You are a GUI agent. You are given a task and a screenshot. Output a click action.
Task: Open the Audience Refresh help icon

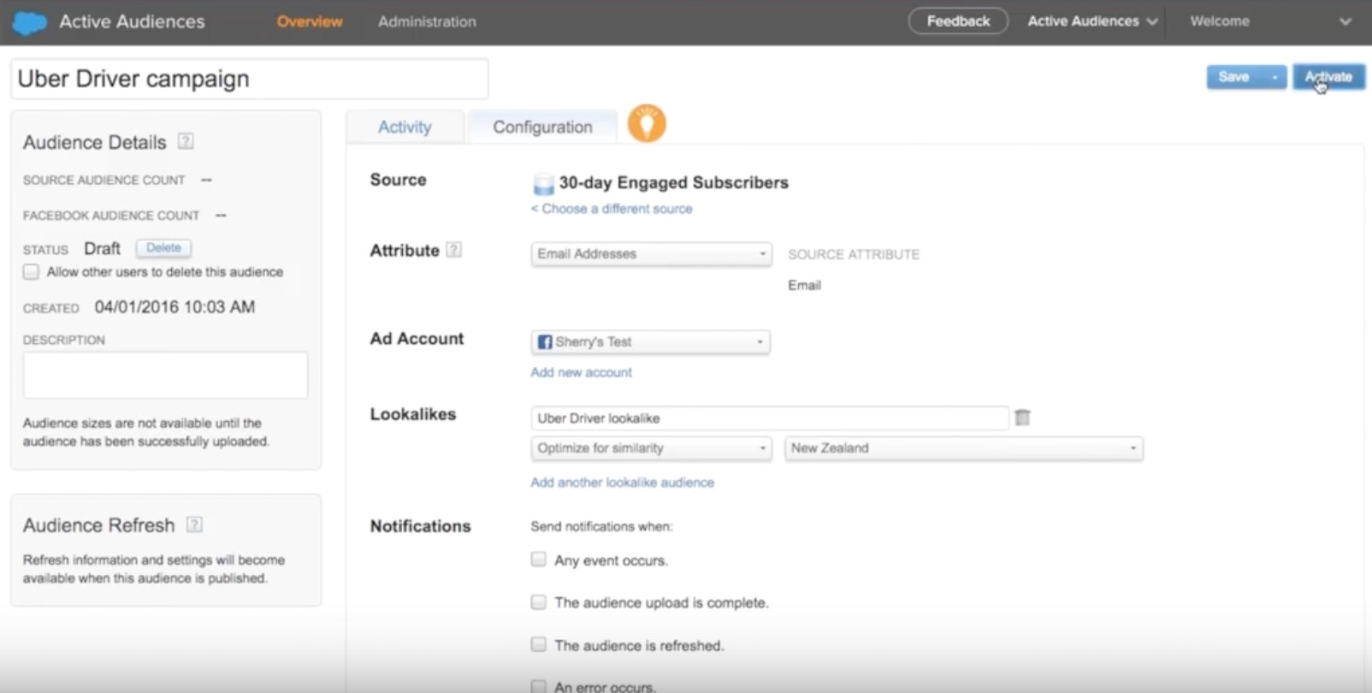(194, 525)
